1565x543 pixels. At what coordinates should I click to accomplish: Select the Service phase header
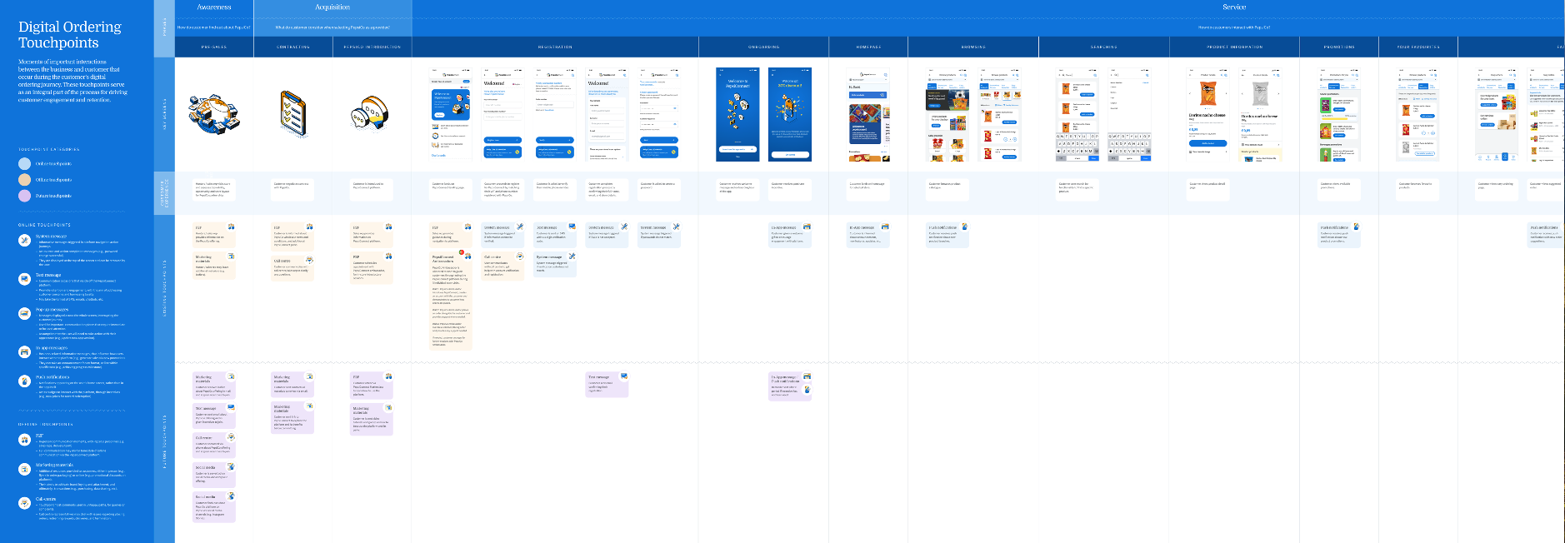(1233, 7)
